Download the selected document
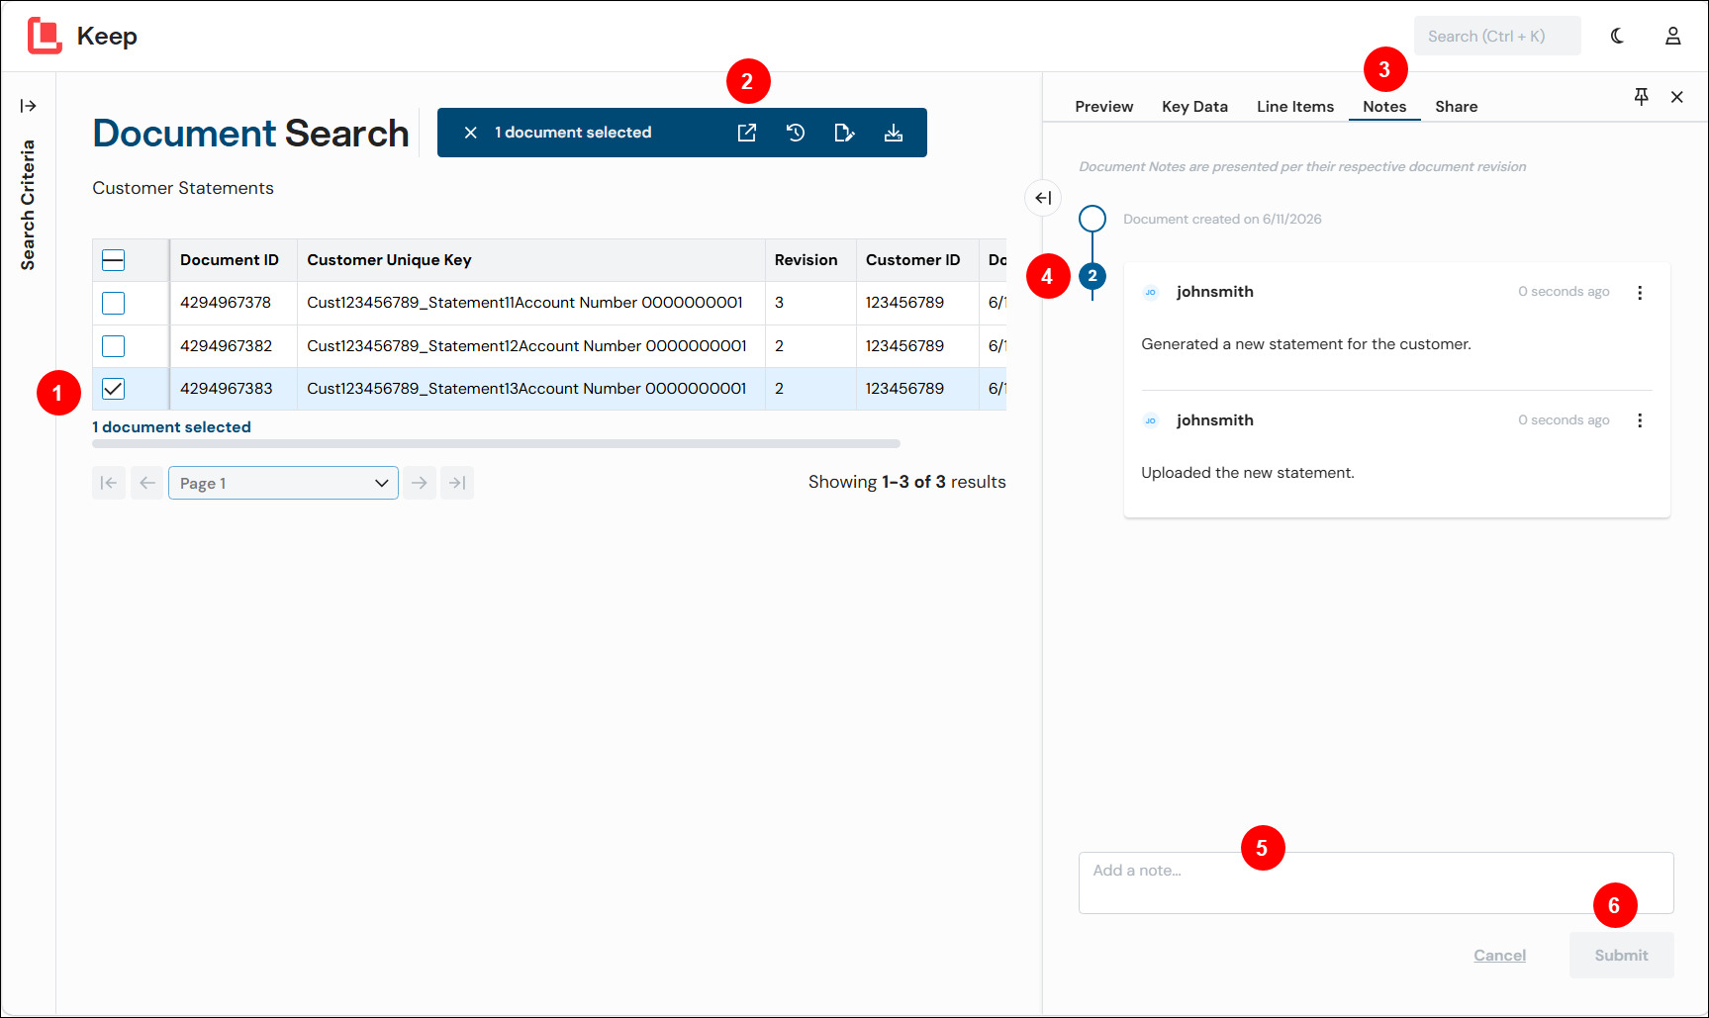 [894, 133]
